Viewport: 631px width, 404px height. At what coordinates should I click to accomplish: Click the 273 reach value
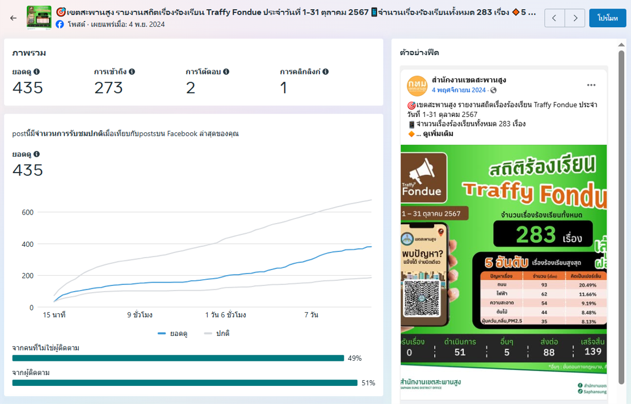point(108,88)
